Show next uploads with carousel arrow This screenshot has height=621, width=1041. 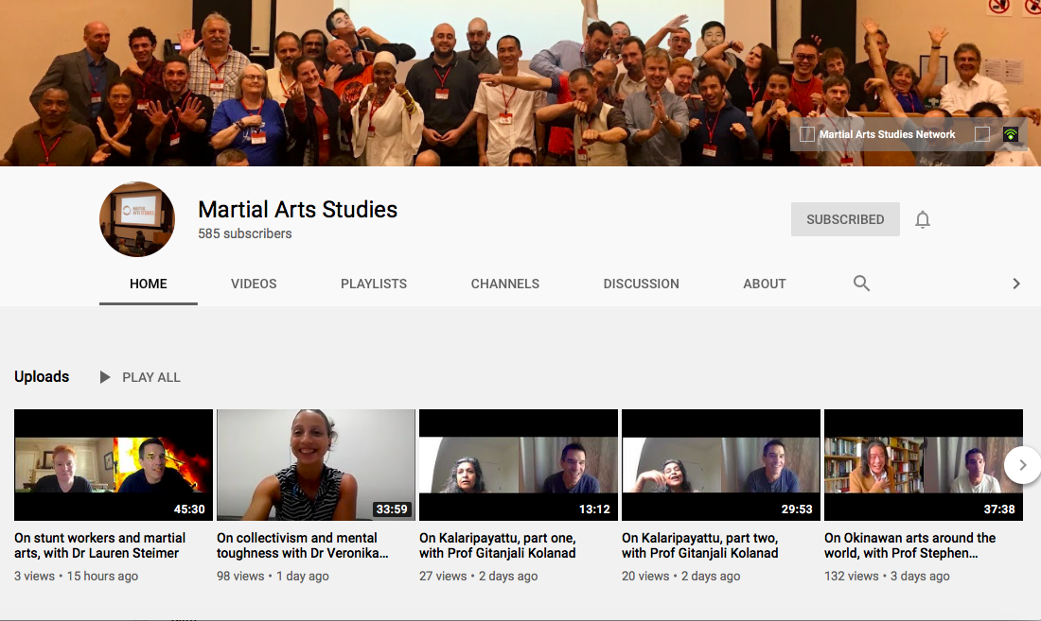pos(1022,465)
